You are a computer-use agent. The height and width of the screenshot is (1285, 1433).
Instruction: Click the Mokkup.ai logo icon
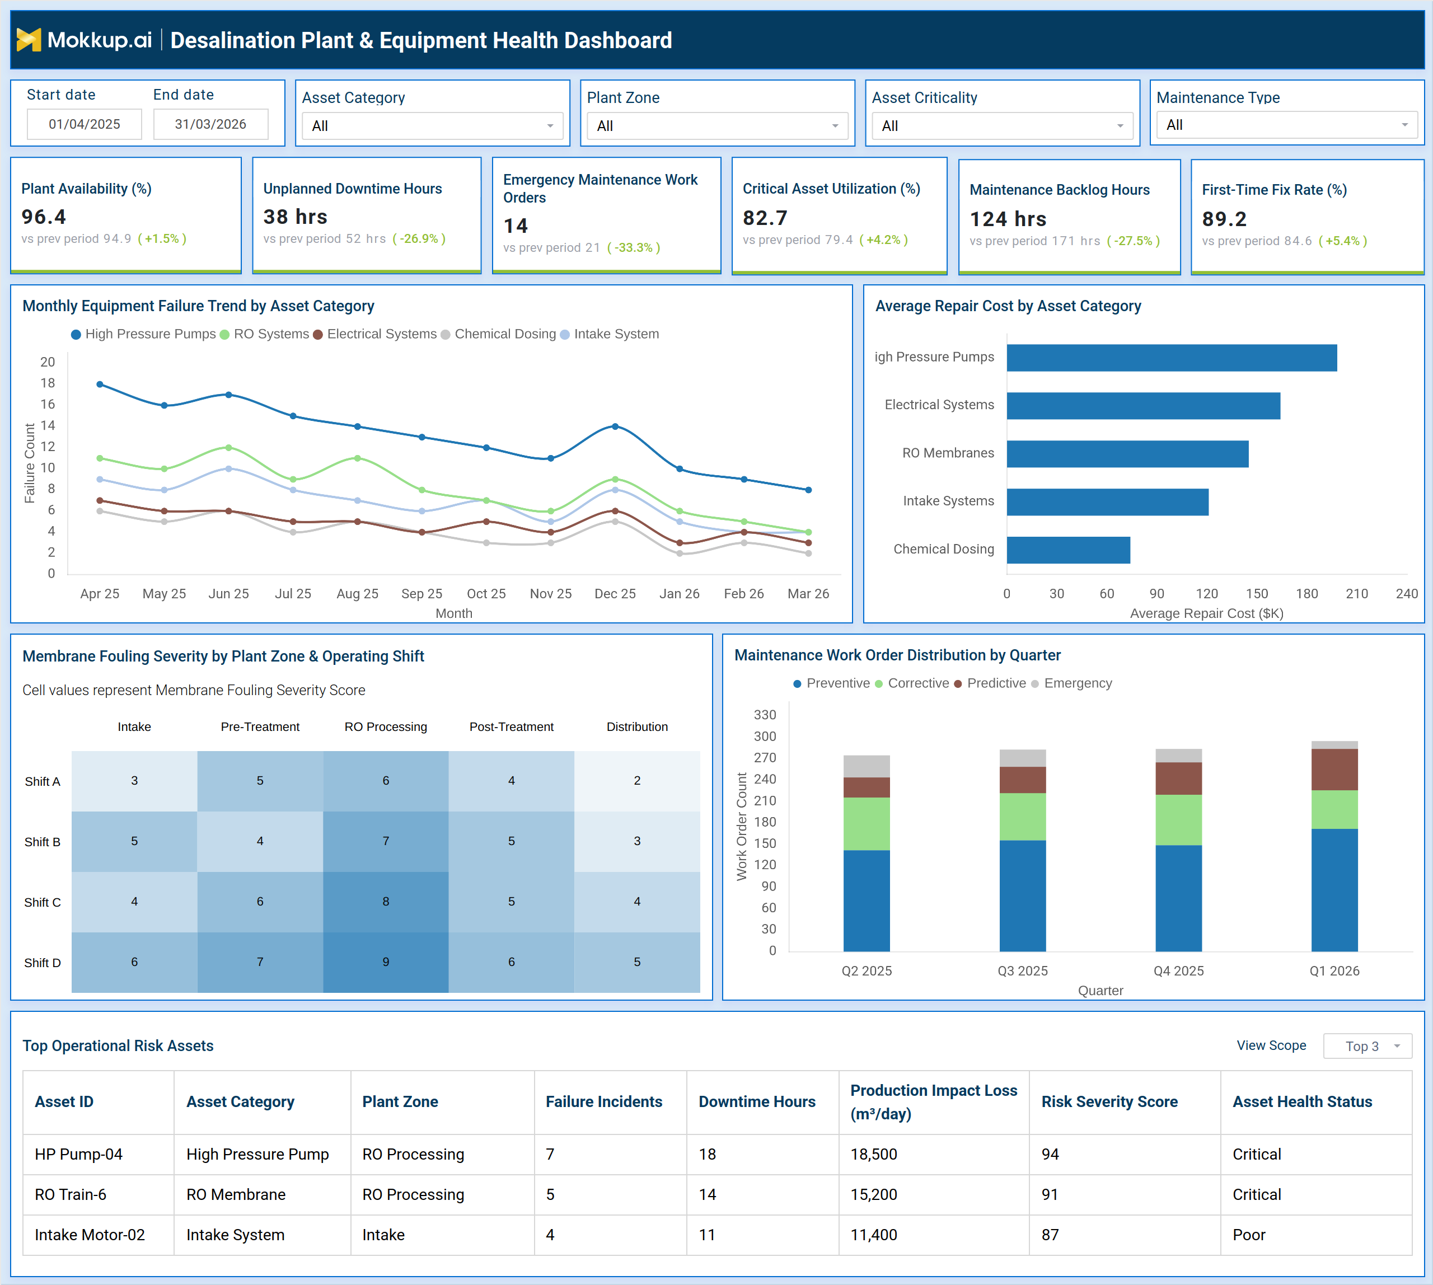point(29,40)
